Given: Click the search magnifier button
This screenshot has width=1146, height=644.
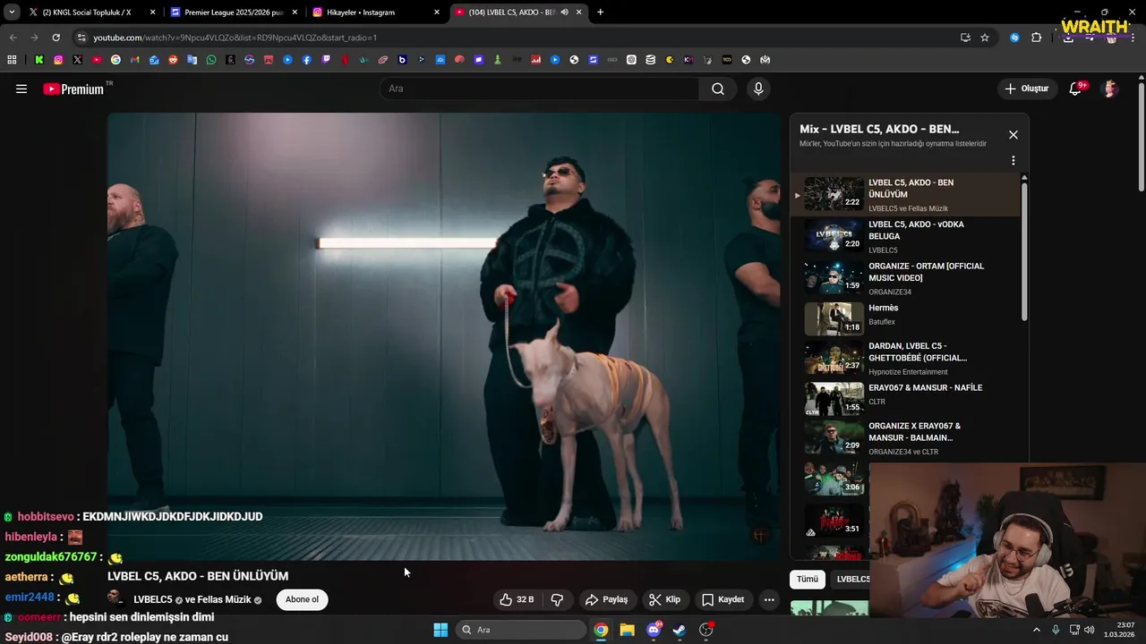Looking at the screenshot, I should (x=718, y=89).
